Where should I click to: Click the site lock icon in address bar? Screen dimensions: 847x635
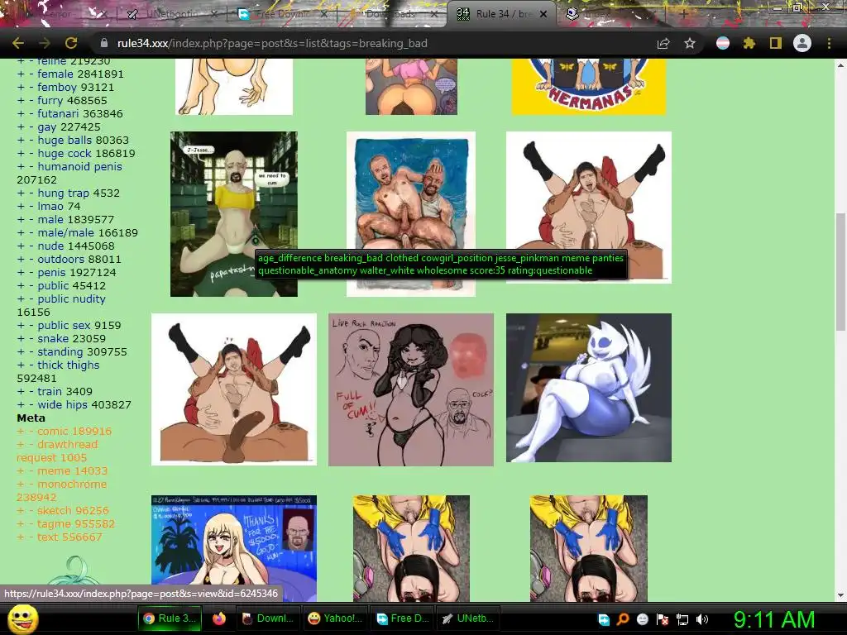(104, 43)
